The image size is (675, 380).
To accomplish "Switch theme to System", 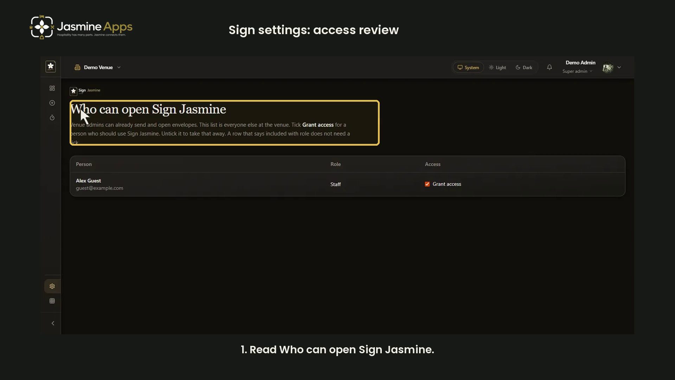I will click(468, 68).
